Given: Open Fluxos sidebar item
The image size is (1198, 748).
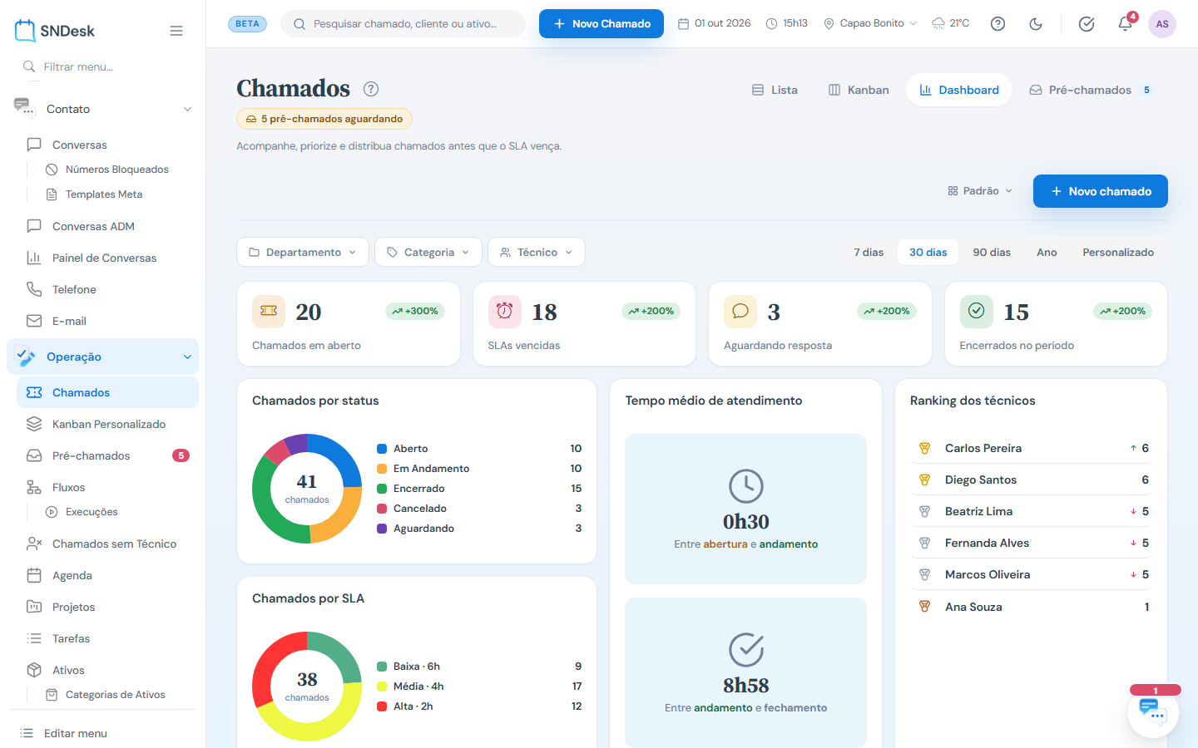Looking at the screenshot, I should click(108, 487).
